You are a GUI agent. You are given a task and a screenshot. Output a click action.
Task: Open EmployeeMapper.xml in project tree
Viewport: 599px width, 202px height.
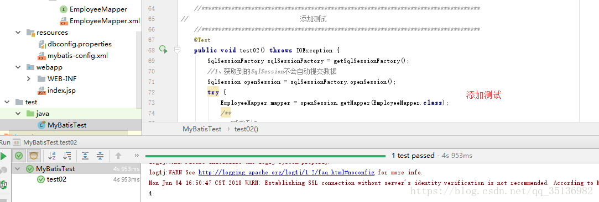point(105,20)
